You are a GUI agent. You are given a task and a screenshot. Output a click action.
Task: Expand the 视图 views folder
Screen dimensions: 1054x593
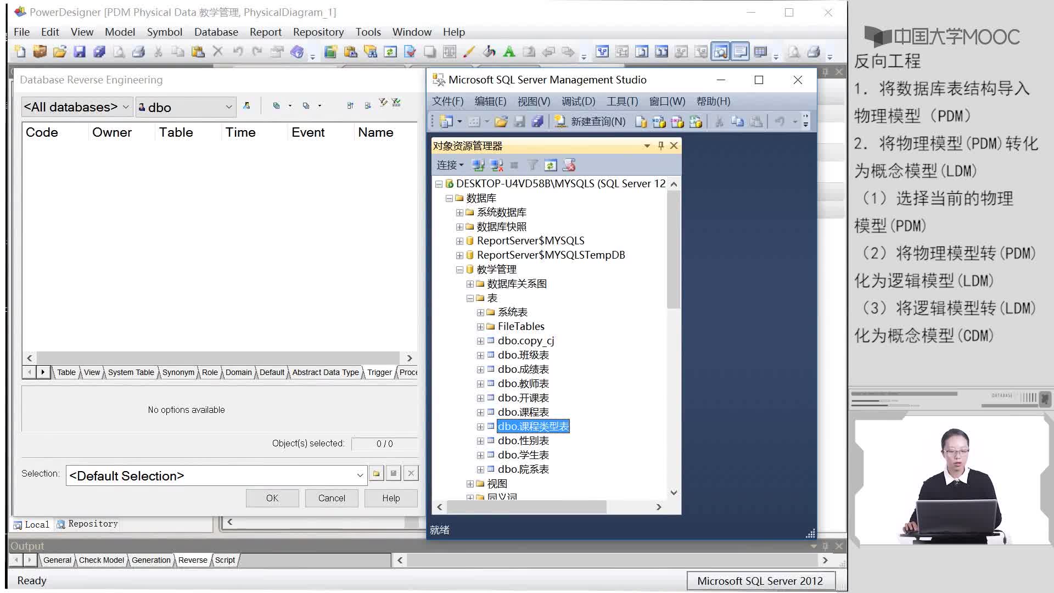click(470, 484)
